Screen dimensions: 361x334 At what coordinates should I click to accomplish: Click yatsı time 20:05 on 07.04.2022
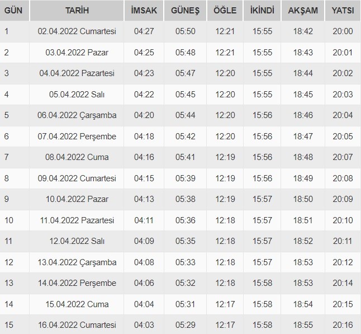coord(342,136)
